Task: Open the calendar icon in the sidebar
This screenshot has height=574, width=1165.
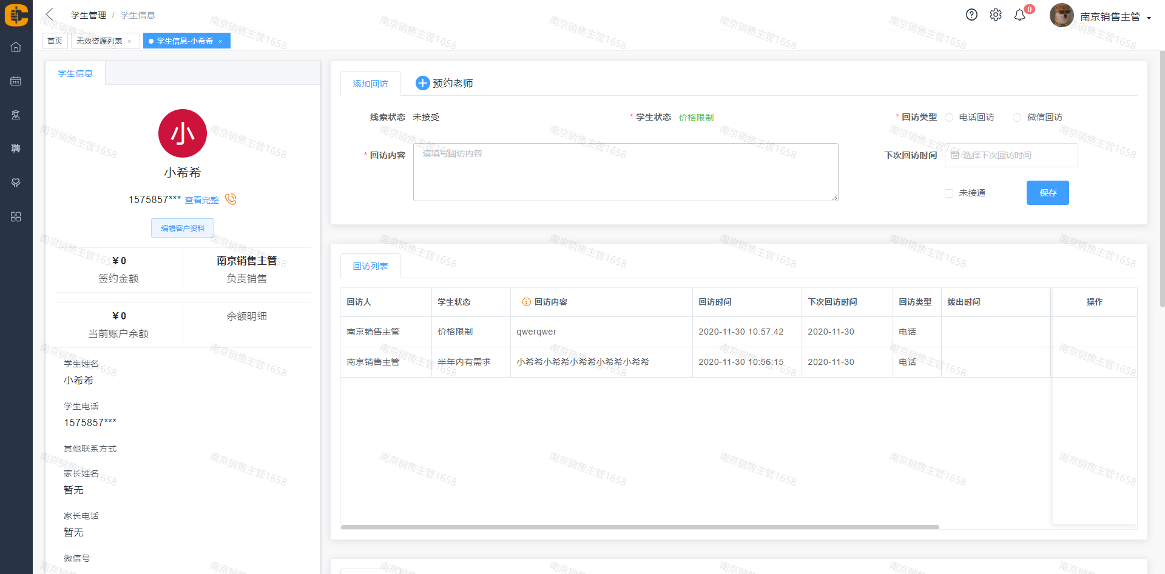Action: point(16,81)
